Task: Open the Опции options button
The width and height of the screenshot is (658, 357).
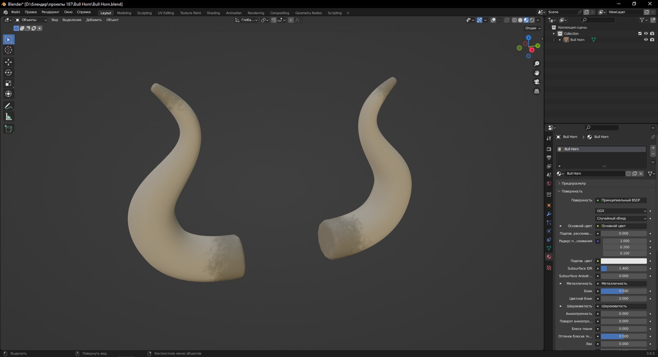Action: point(533,28)
